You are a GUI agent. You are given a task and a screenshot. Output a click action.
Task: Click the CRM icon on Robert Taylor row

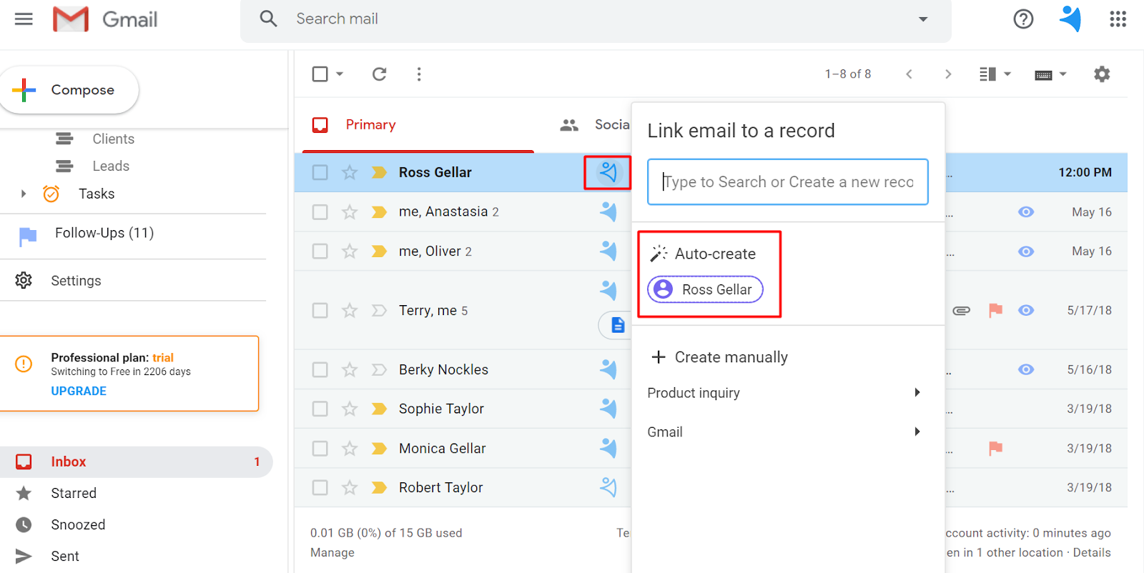[x=608, y=487]
